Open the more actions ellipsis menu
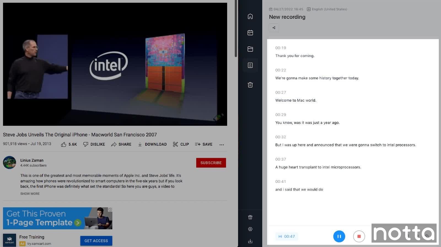 pos(222,145)
